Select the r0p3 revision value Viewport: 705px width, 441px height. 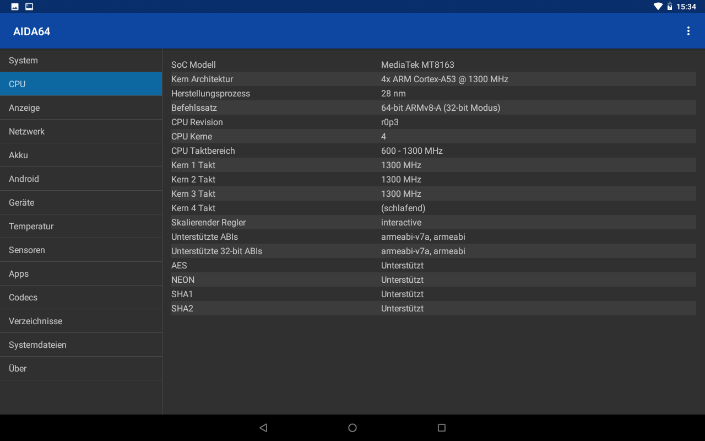coord(390,122)
